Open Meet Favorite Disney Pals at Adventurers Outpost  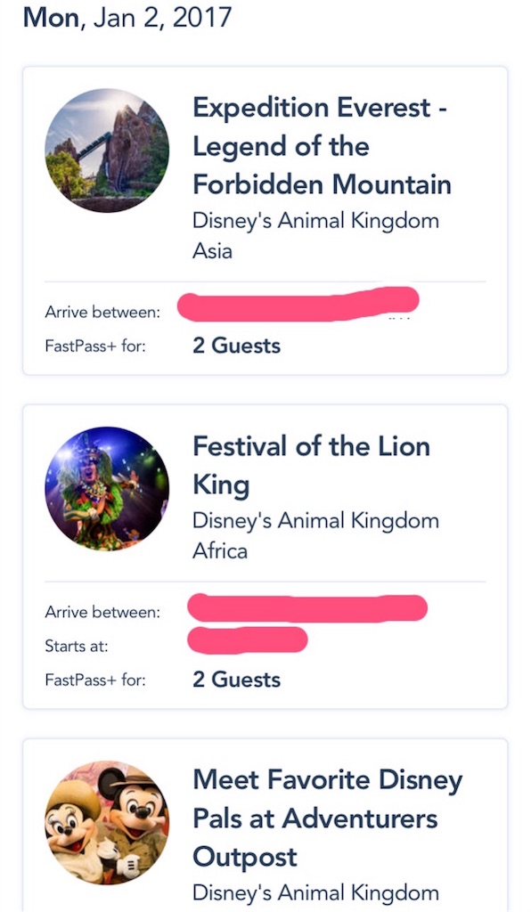tap(328, 818)
